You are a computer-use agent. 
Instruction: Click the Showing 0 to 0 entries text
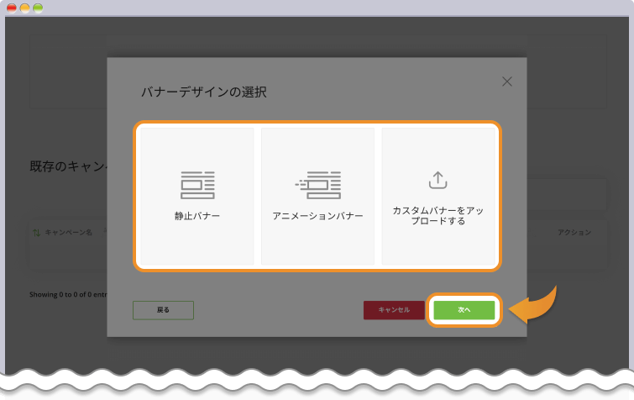(x=67, y=295)
